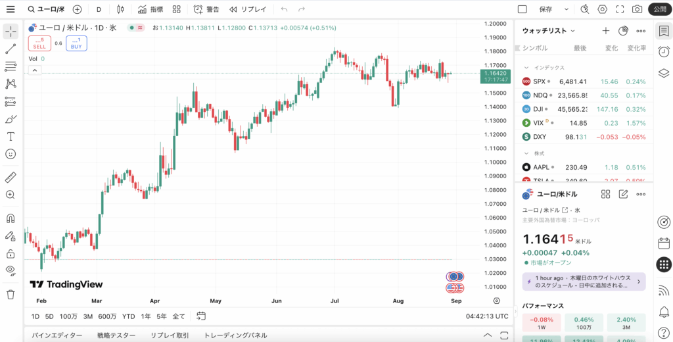Screen dimensions: 673x342
Task: Open the 指標 indicators dialog
Action: (151, 9)
